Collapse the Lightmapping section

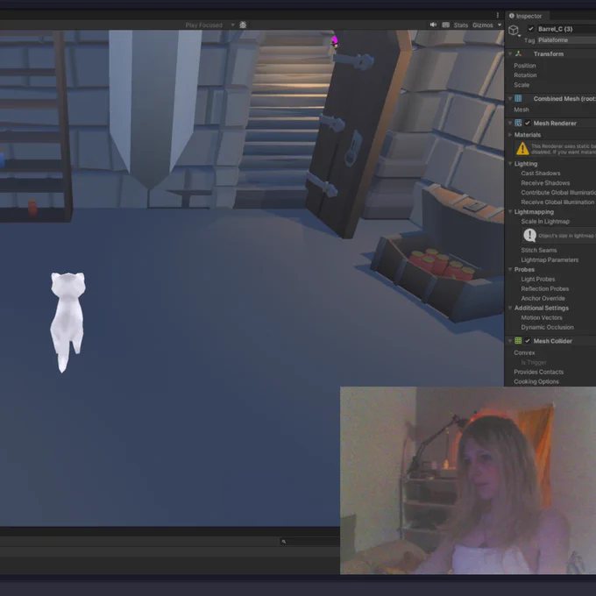pos(510,212)
